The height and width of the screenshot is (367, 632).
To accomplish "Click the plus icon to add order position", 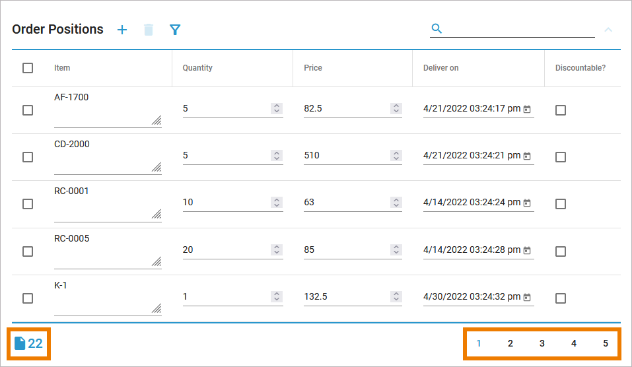I will click(122, 30).
